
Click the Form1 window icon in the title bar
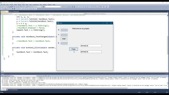coord(58,23)
